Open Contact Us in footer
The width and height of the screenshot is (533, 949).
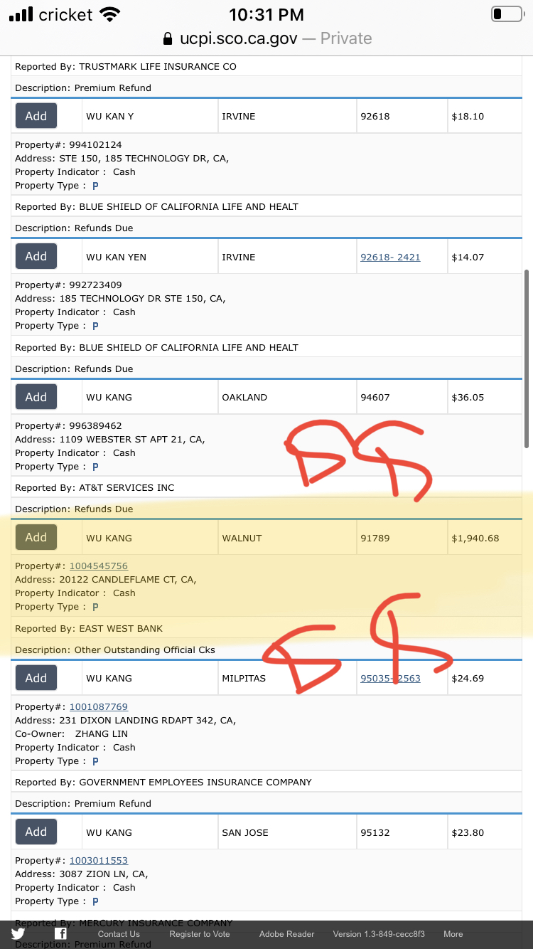(119, 934)
